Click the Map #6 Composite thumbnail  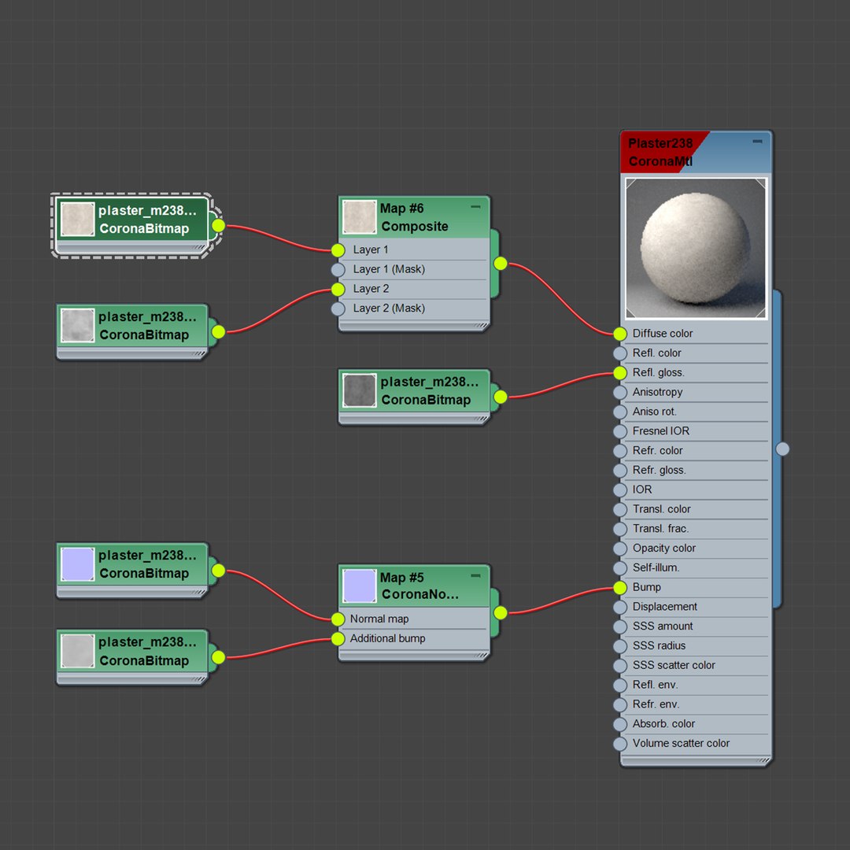(360, 217)
